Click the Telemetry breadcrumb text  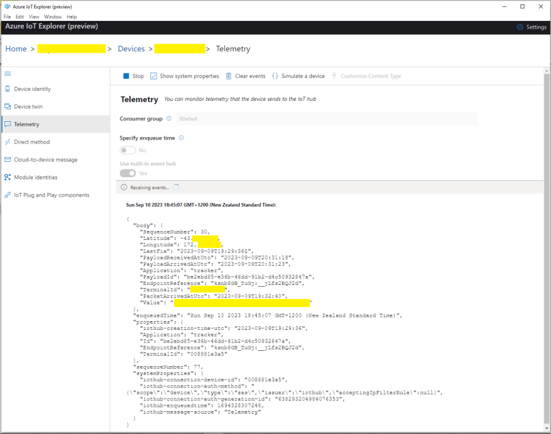pyautogui.click(x=233, y=48)
